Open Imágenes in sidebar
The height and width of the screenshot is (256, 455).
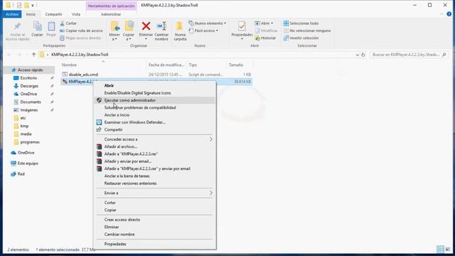click(28, 110)
